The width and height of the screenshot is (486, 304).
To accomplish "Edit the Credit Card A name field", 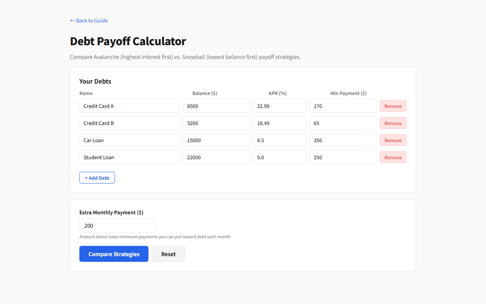I will tap(129, 106).
